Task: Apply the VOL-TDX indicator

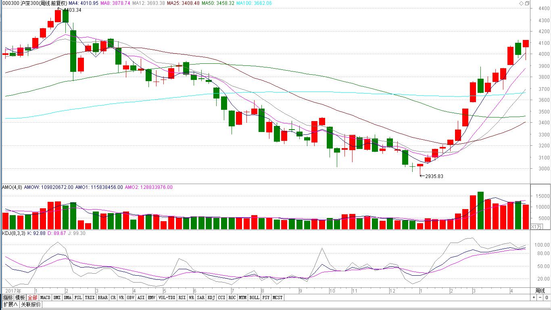Action: point(167,297)
